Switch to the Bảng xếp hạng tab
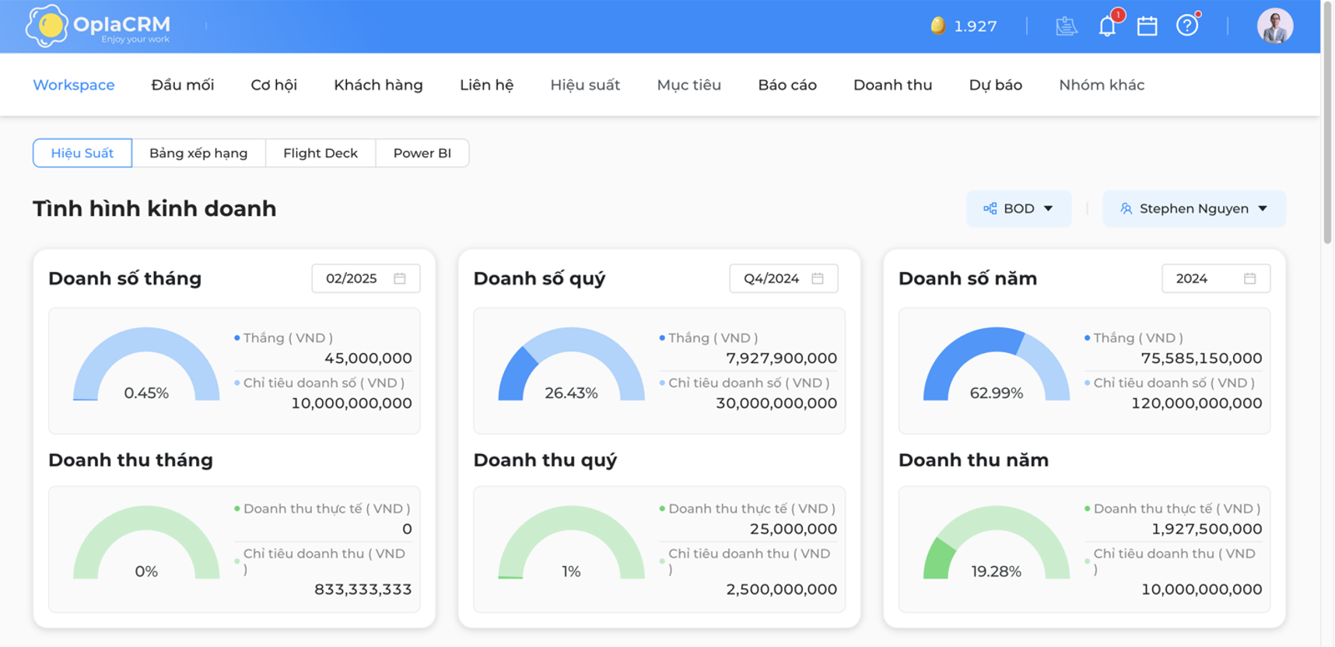The height and width of the screenshot is (647, 1335). tap(198, 153)
